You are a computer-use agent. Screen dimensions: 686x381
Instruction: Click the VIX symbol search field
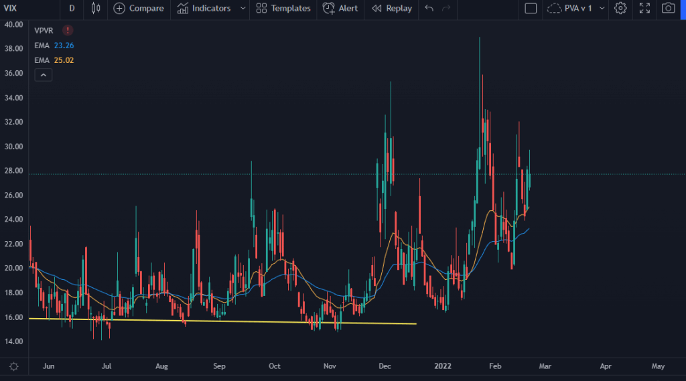(11, 8)
